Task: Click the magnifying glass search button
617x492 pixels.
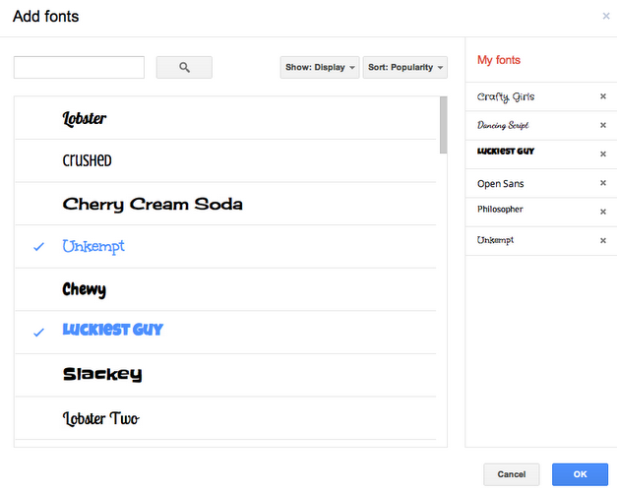Action: pos(184,67)
